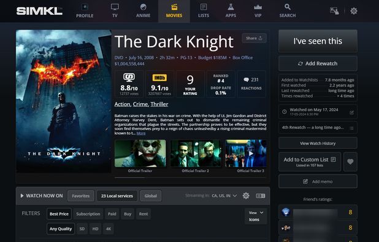Click the first friend's avatar icon
379x242 pixels.
286,212
